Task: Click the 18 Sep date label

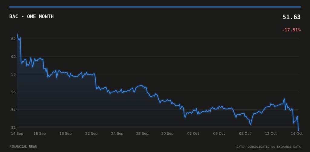Action: pyautogui.click(x=65, y=134)
